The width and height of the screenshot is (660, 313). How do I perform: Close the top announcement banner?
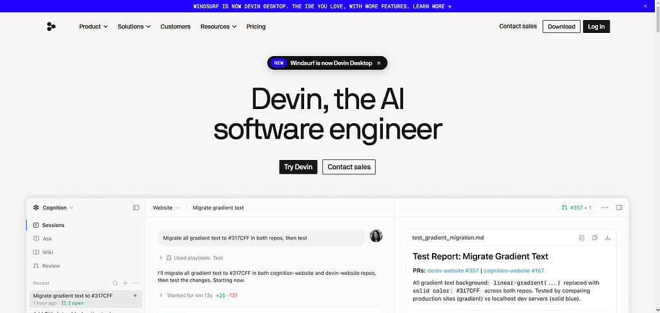[x=645, y=6]
